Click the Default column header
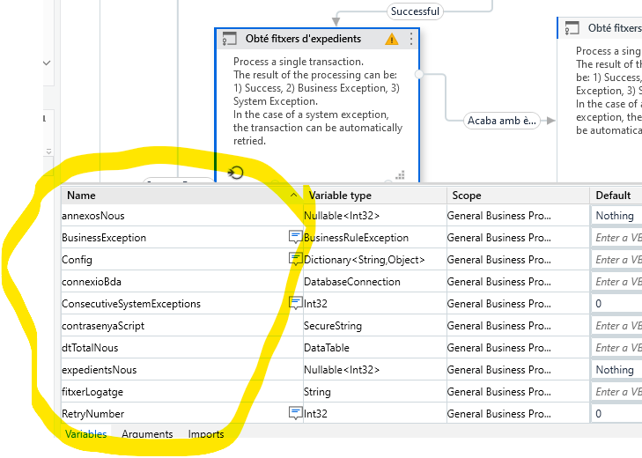This screenshot has height=458, width=642. [x=616, y=195]
